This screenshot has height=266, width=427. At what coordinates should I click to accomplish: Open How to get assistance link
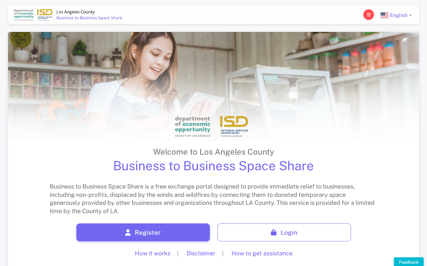262,253
